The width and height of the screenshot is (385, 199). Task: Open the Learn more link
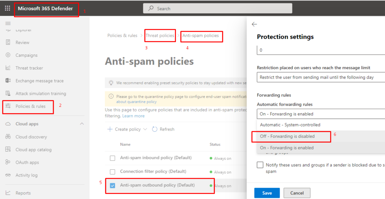(x=133, y=116)
